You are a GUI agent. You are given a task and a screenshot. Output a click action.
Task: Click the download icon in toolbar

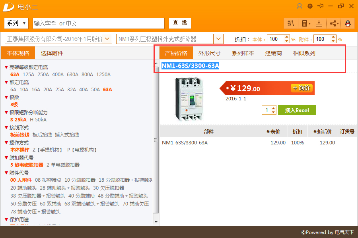(x=319, y=23)
